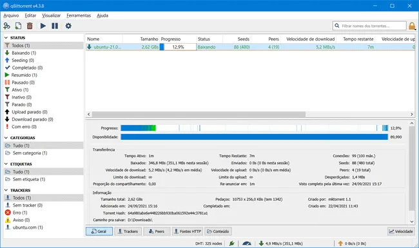Screen dimensions: 419x248
Task: Click the search magnifier icon in filter field
Action: (337, 26)
